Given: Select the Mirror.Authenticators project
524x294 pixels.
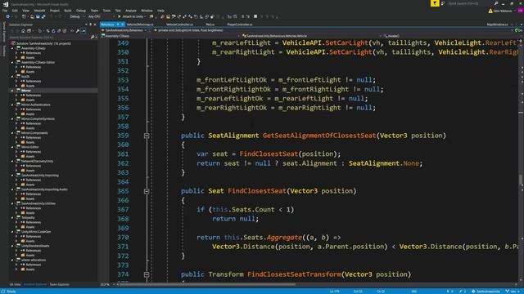Looking at the screenshot, I should click(x=35, y=105).
